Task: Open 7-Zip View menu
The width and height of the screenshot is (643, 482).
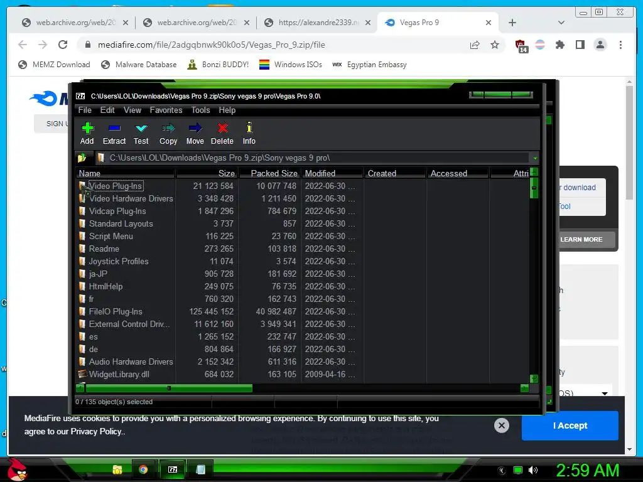Action: coord(132,110)
